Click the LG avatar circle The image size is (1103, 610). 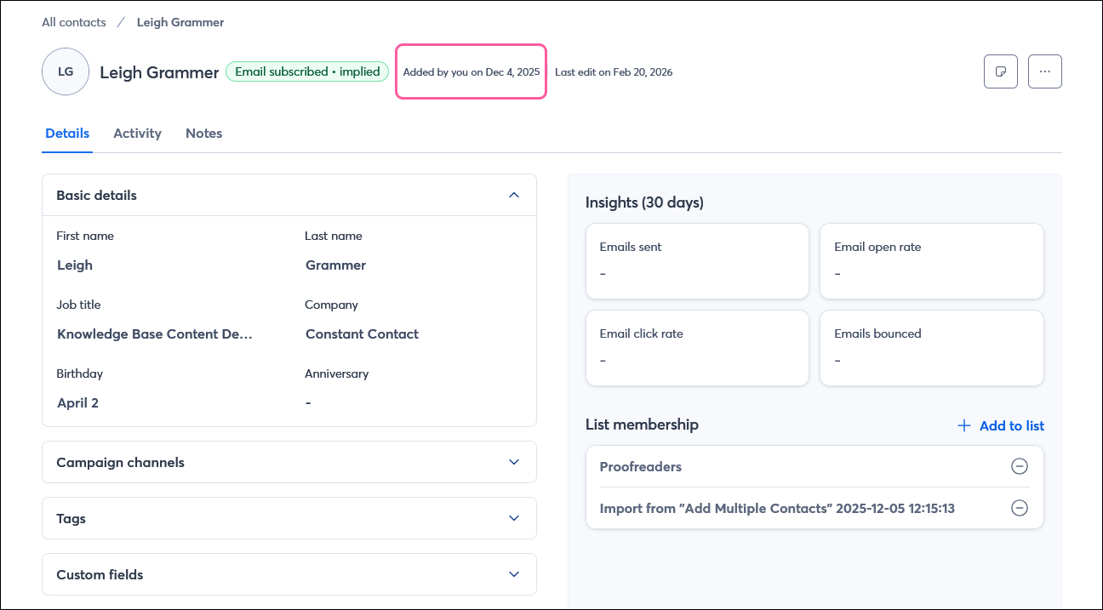pos(66,71)
